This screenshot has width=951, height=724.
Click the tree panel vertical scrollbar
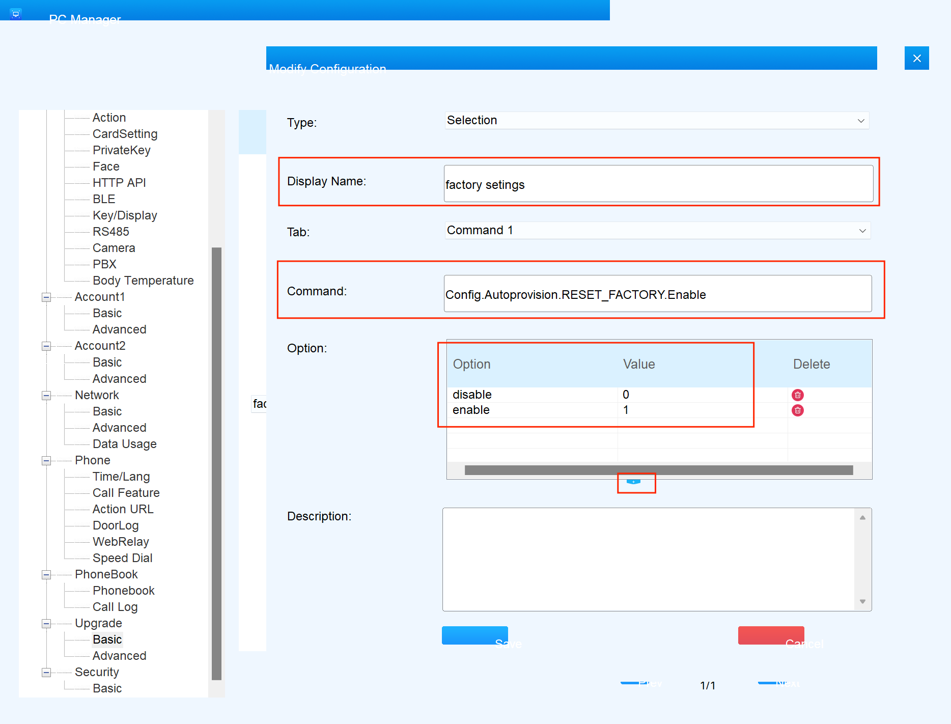(x=216, y=463)
